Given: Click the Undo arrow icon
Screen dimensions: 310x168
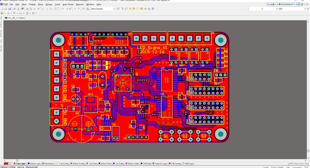Looking at the screenshot, I should pyautogui.click(x=75, y=9).
